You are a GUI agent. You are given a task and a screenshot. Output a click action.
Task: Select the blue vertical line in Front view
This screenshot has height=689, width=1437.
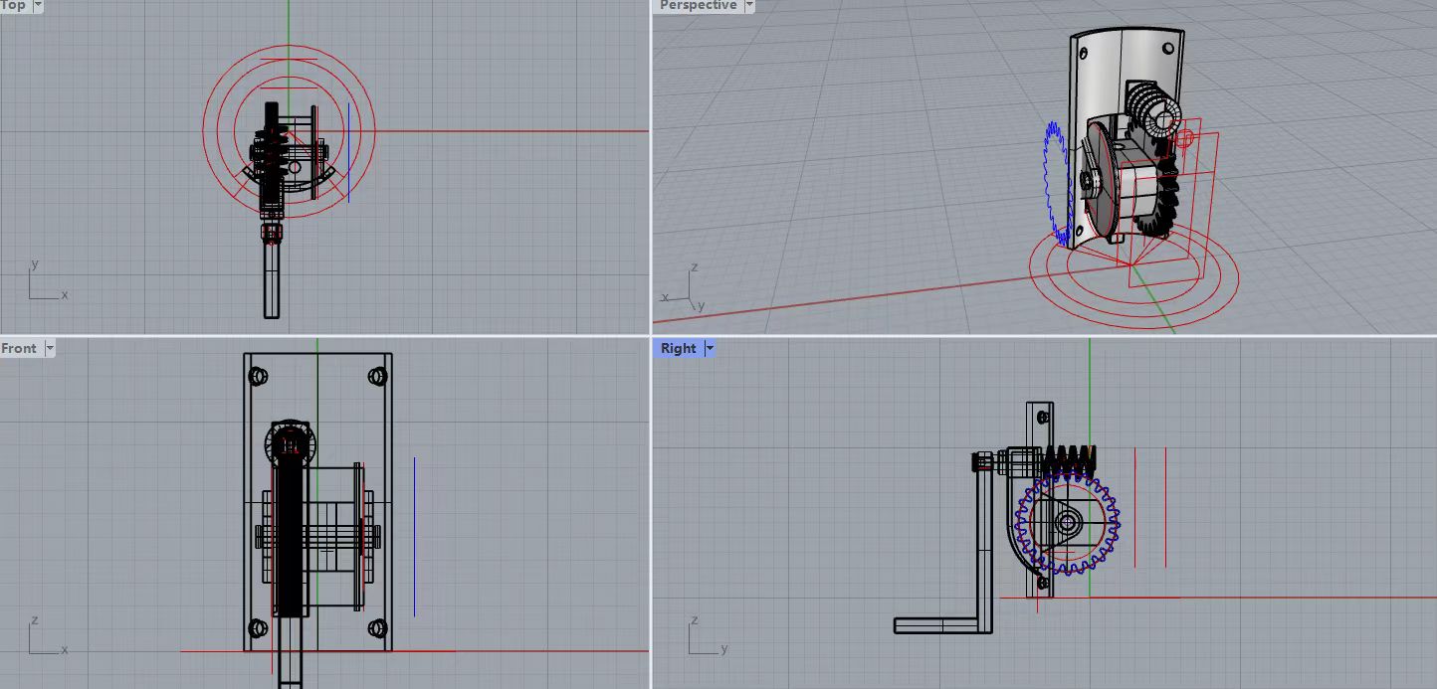pyautogui.click(x=414, y=537)
